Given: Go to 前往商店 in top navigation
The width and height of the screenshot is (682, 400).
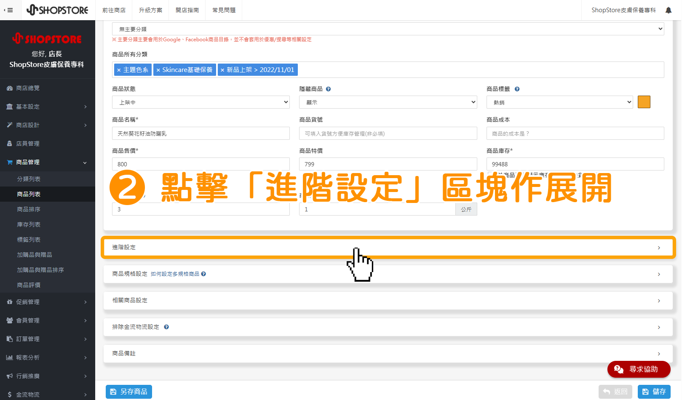Looking at the screenshot, I should pyautogui.click(x=114, y=10).
